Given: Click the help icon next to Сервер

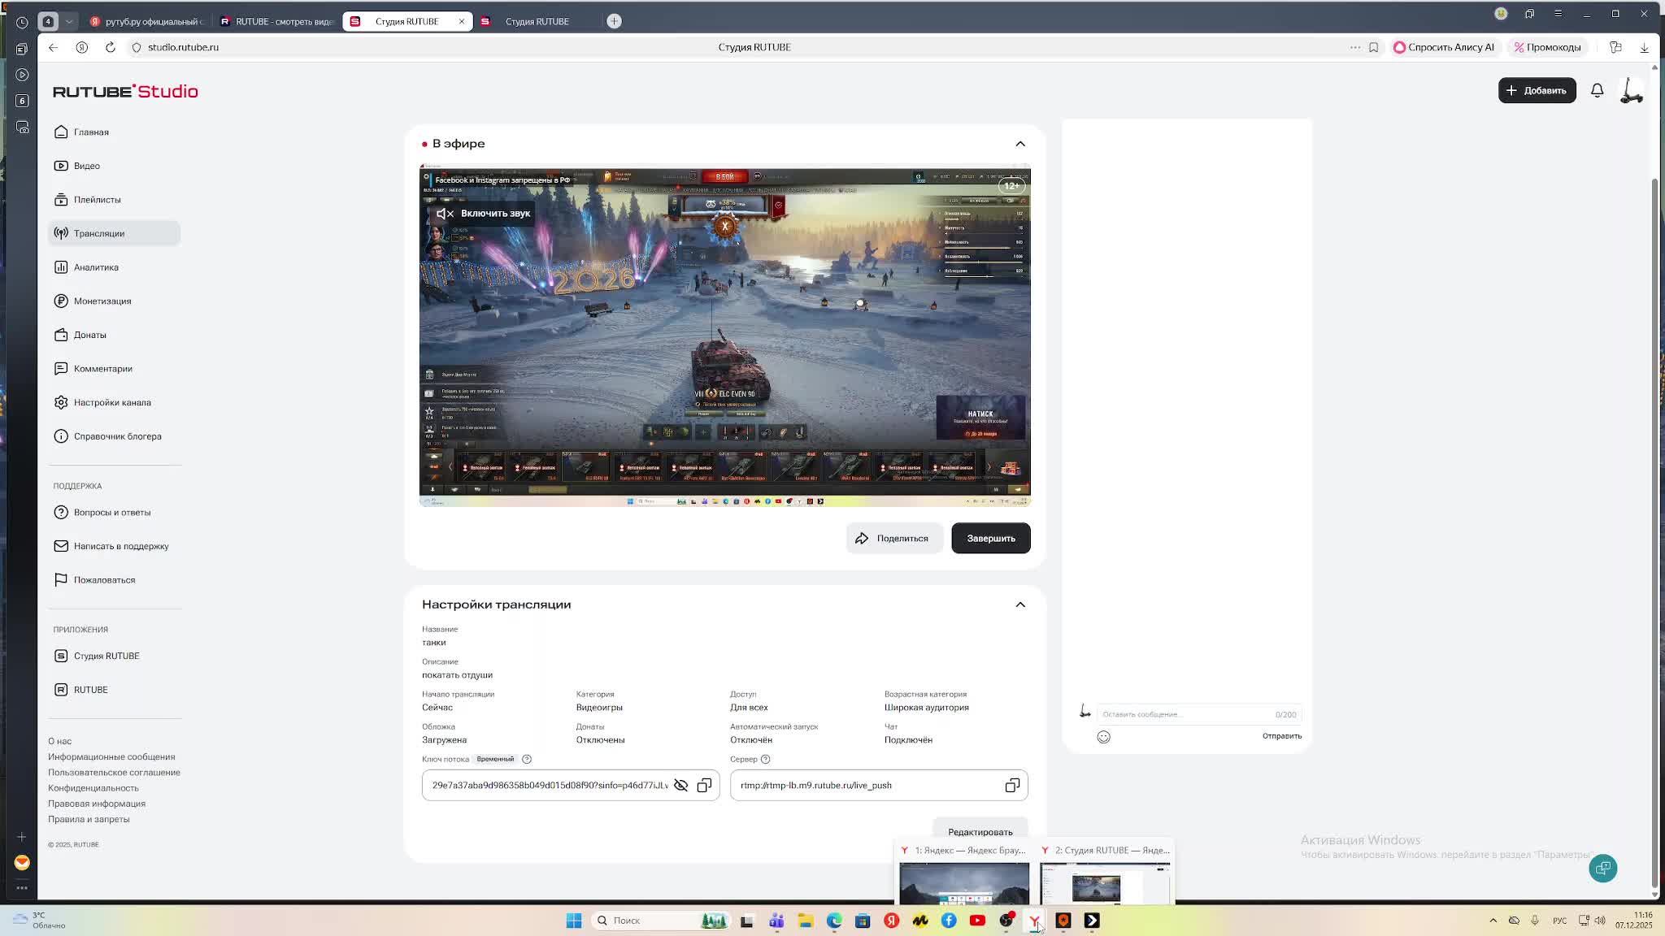Looking at the screenshot, I should click(765, 759).
